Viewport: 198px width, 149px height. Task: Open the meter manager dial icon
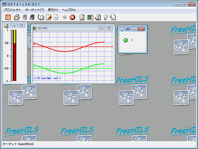point(98,17)
